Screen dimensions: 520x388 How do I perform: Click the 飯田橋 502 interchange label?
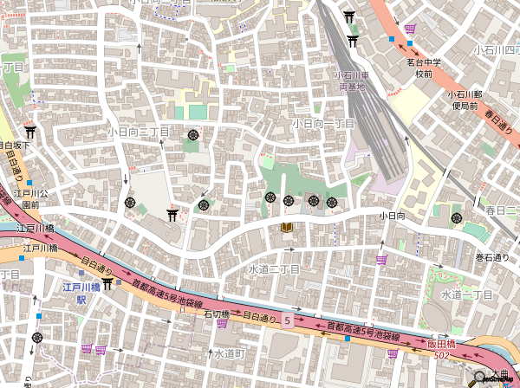[x=439, y=350]
